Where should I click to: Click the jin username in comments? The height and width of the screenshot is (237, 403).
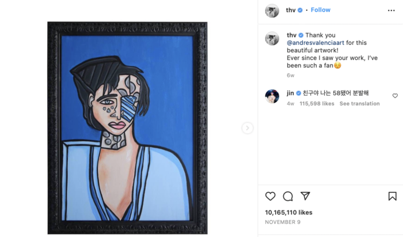[290, 93]
